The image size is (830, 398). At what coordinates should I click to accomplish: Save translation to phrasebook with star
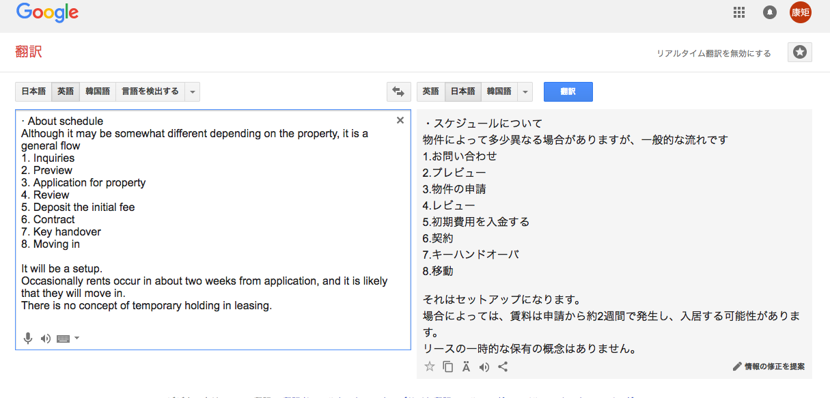[x=430, y=367]
